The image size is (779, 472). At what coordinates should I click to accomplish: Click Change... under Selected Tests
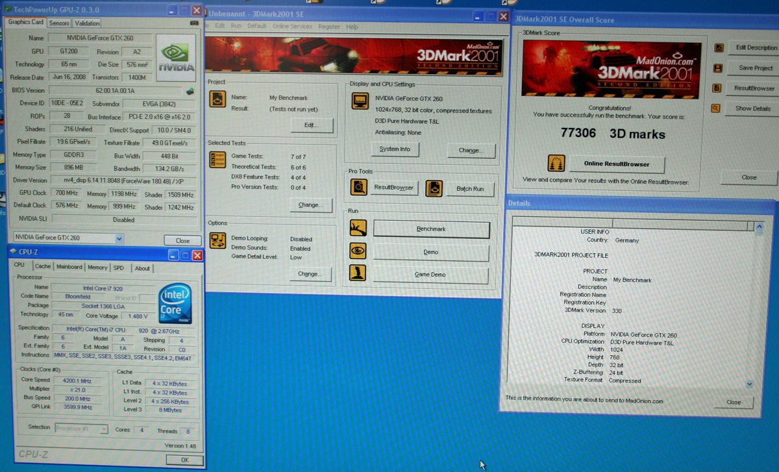click(310, 205)
